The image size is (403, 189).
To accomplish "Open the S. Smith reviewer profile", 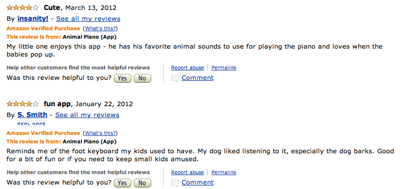I will pos(32,115).
